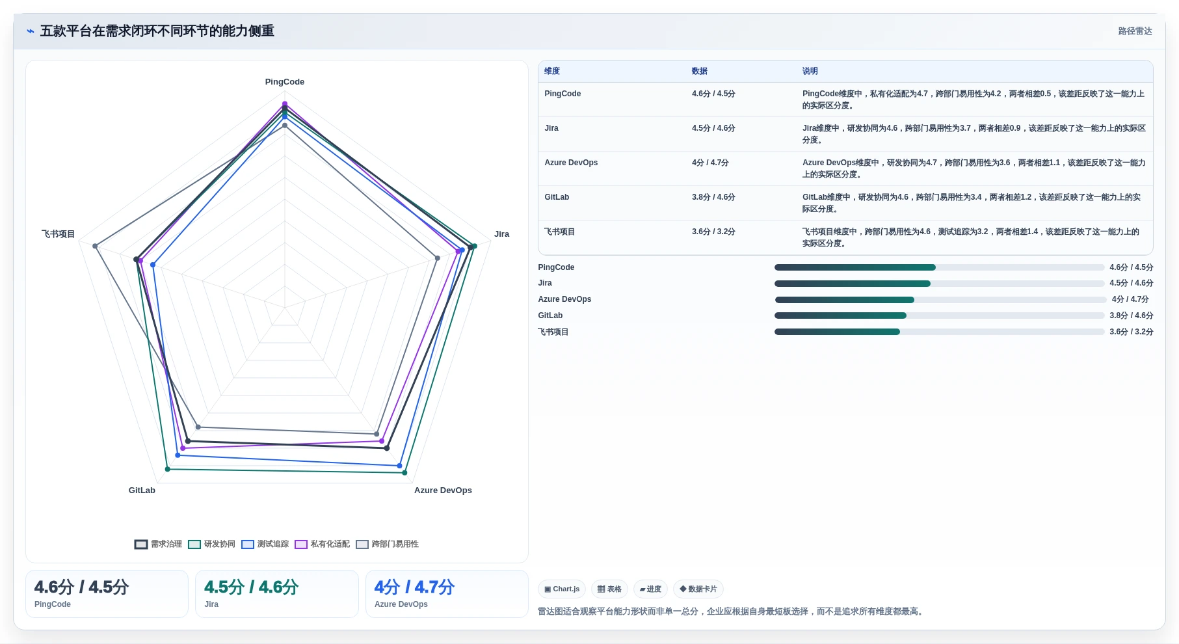
Task: Click the Jira description text in table
Action: point(974,134)
